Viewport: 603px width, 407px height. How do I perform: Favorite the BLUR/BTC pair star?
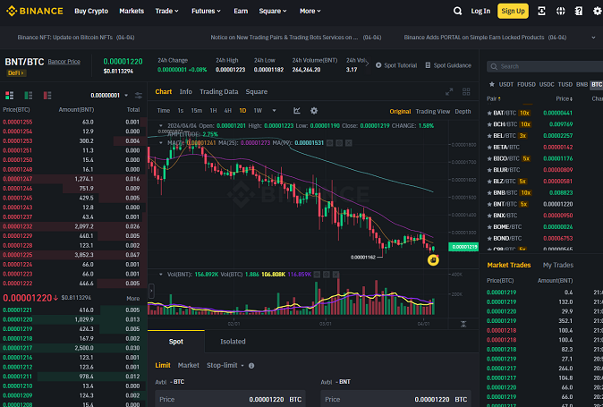tap(489, 170)
